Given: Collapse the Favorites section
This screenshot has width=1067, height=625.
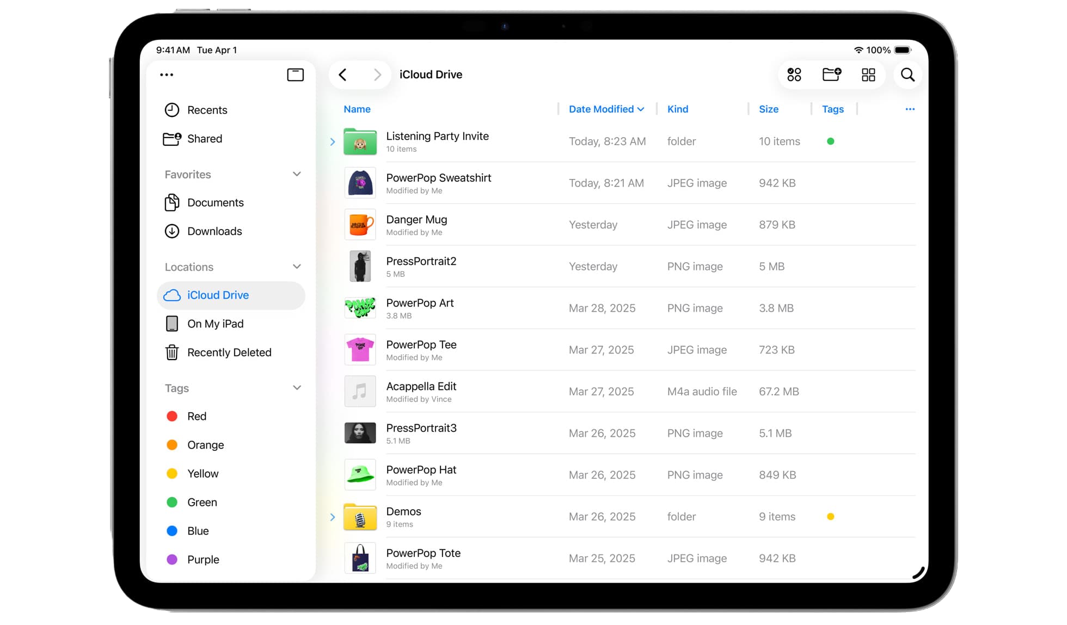Looking at the screenshot, I should point(297,174).
